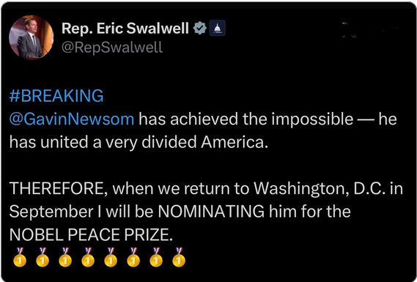417x282 pixels.
Task: Open the @GavinNewsom mention link
Action: pos(72,119)
